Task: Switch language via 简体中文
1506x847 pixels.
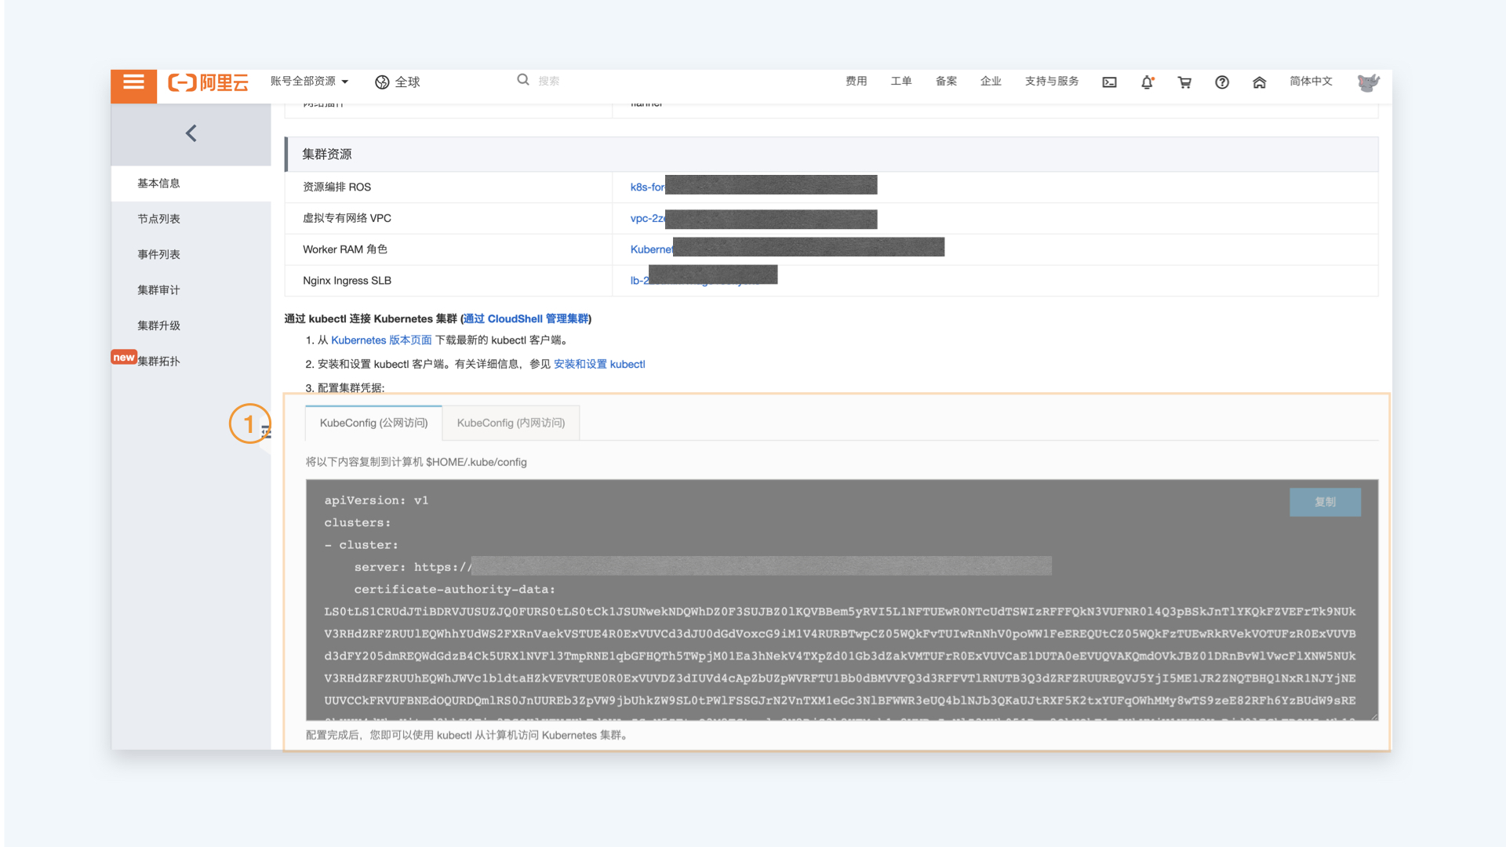Action: 1311,82
